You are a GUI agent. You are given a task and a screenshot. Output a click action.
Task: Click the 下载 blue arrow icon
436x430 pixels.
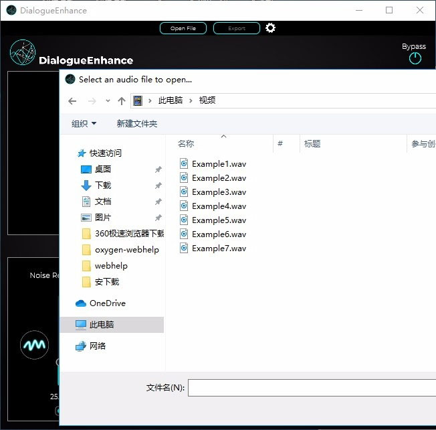coord(86,186)
